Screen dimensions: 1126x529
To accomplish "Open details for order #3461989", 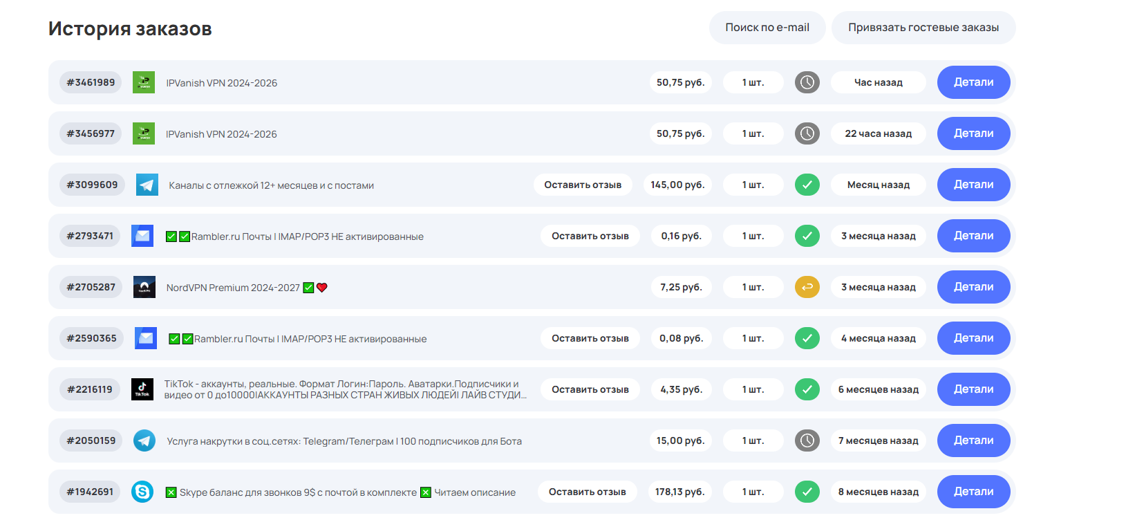I will point(973,82).
